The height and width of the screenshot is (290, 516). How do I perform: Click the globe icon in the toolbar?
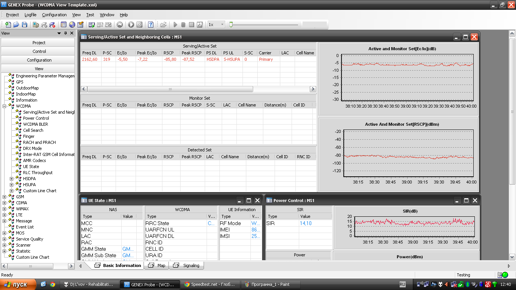click(72, 25)
